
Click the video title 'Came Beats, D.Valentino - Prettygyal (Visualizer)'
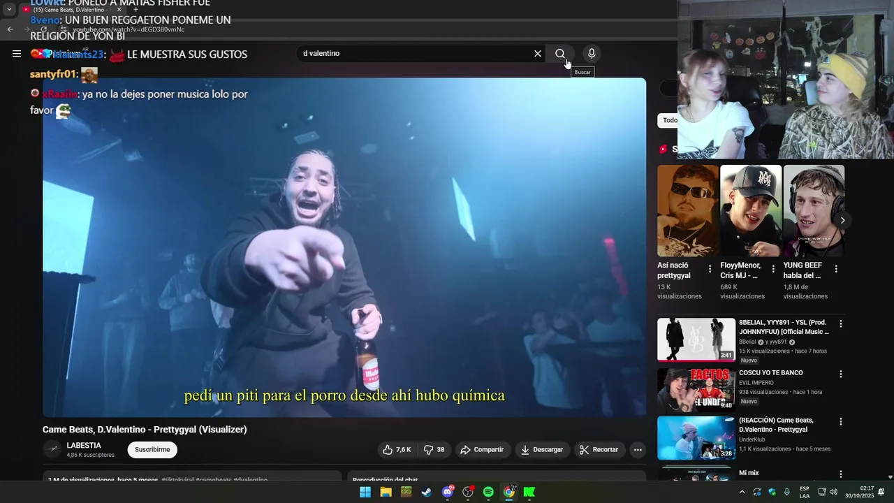pos(145,430)
